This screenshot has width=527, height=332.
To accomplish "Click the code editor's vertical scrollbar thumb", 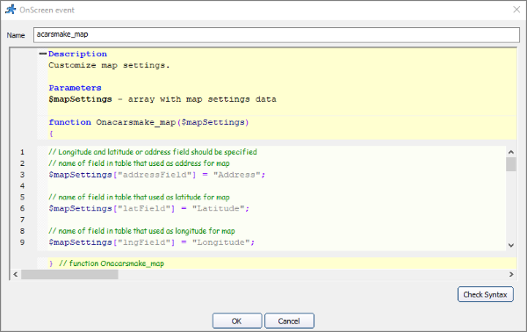I will pos(511,164).
